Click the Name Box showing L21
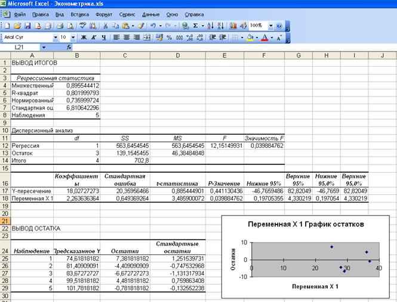The image size is (397, 302). (24, 46)
